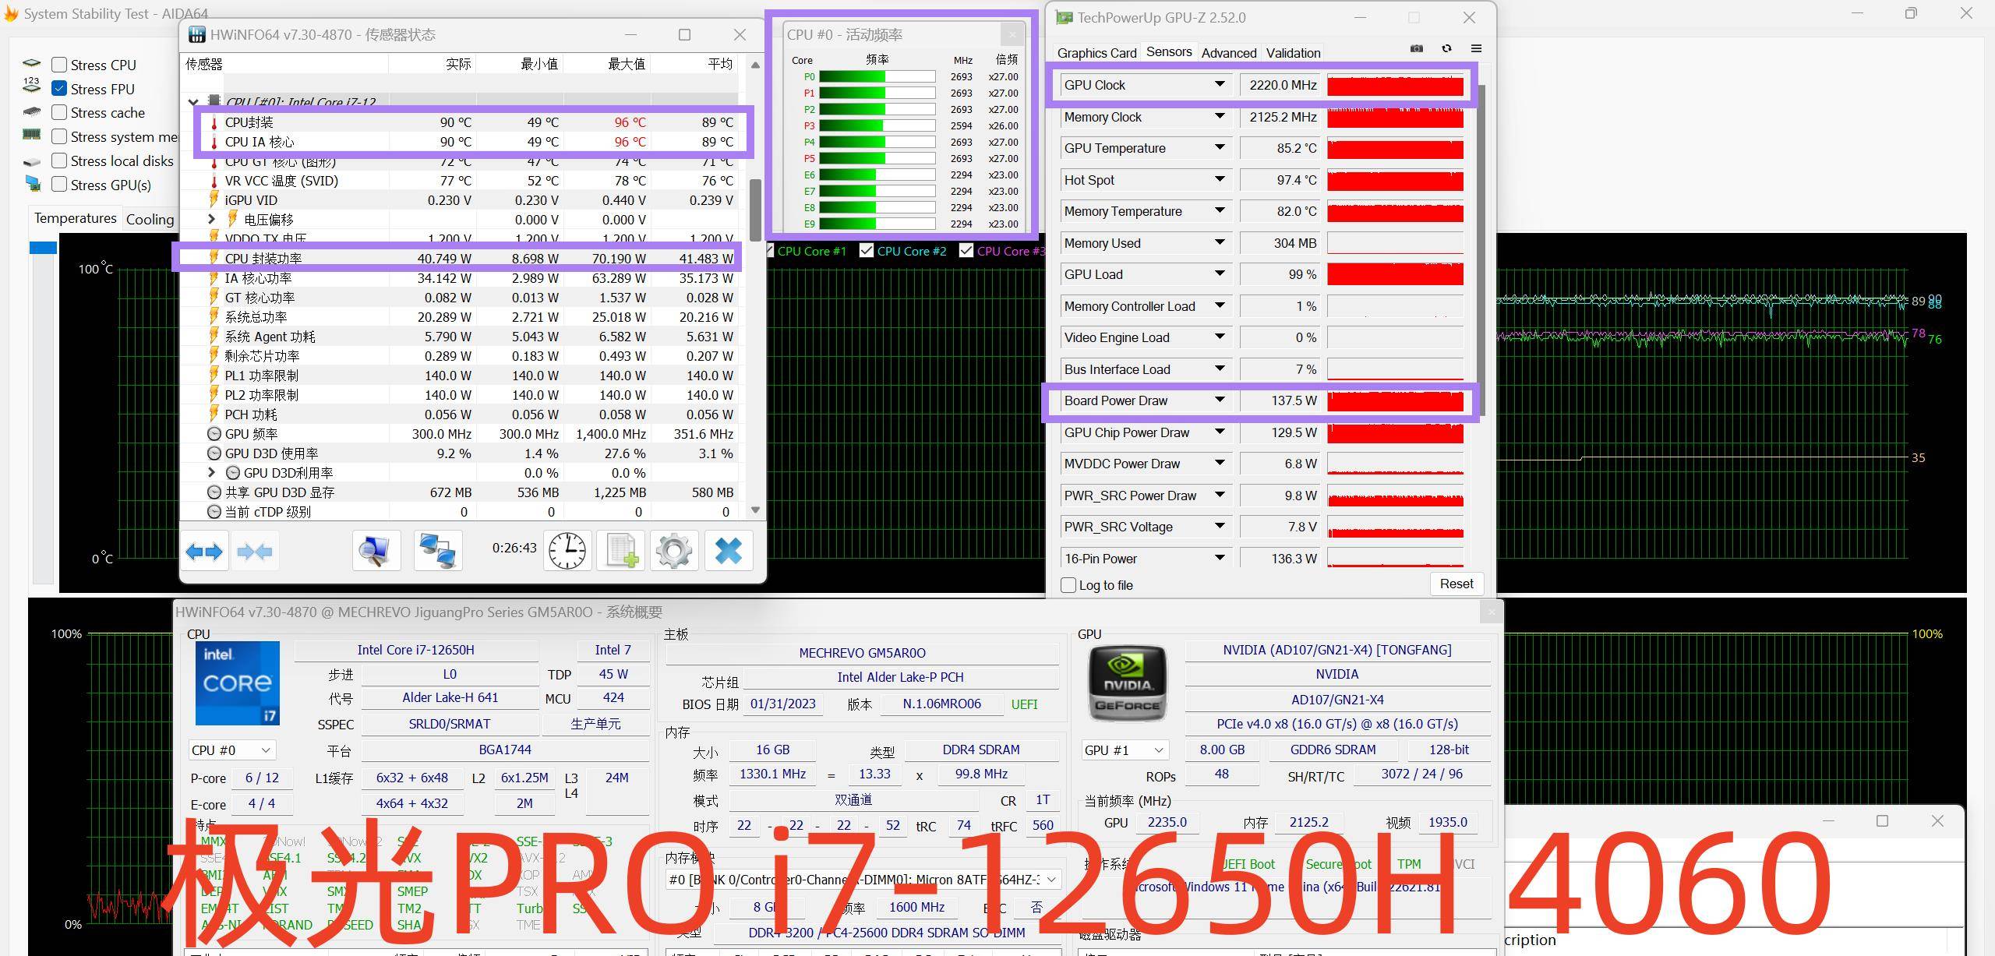Open the GPU Clock sensor dropdown in GPU-Z
Viewport: 1995px width, 956px height.
[x=1220, y=85]
